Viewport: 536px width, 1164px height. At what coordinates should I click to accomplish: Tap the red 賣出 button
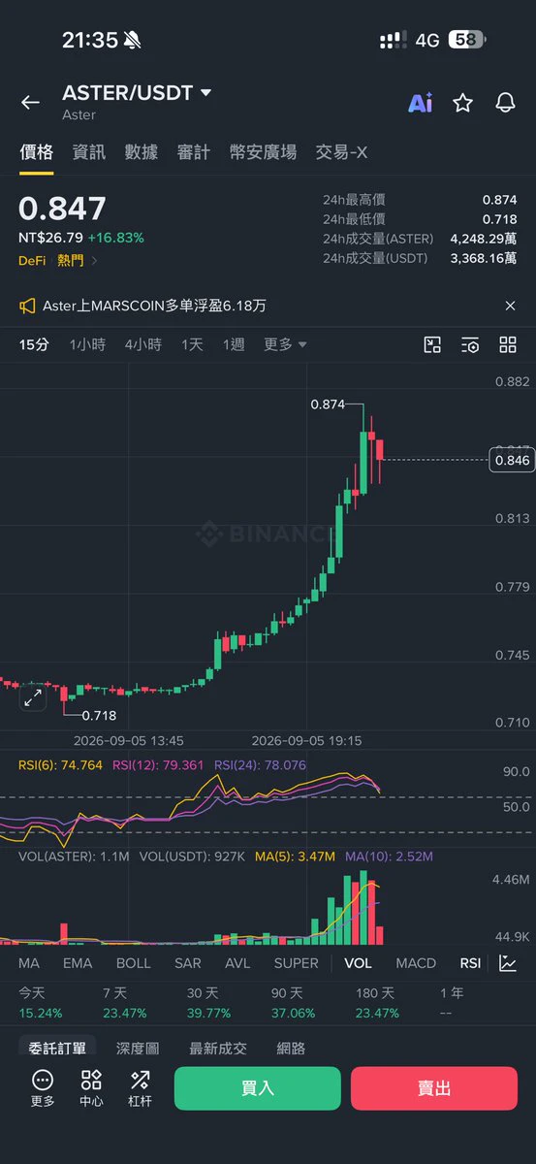[434, 1088]
